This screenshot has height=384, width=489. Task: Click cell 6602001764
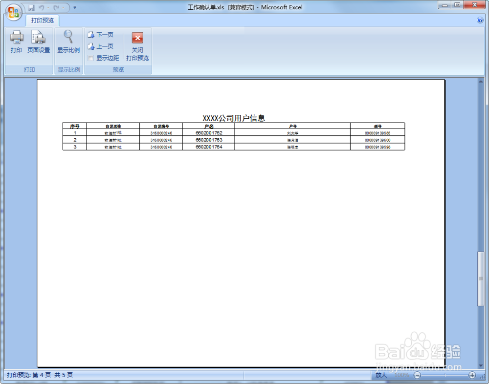(209, 147)
